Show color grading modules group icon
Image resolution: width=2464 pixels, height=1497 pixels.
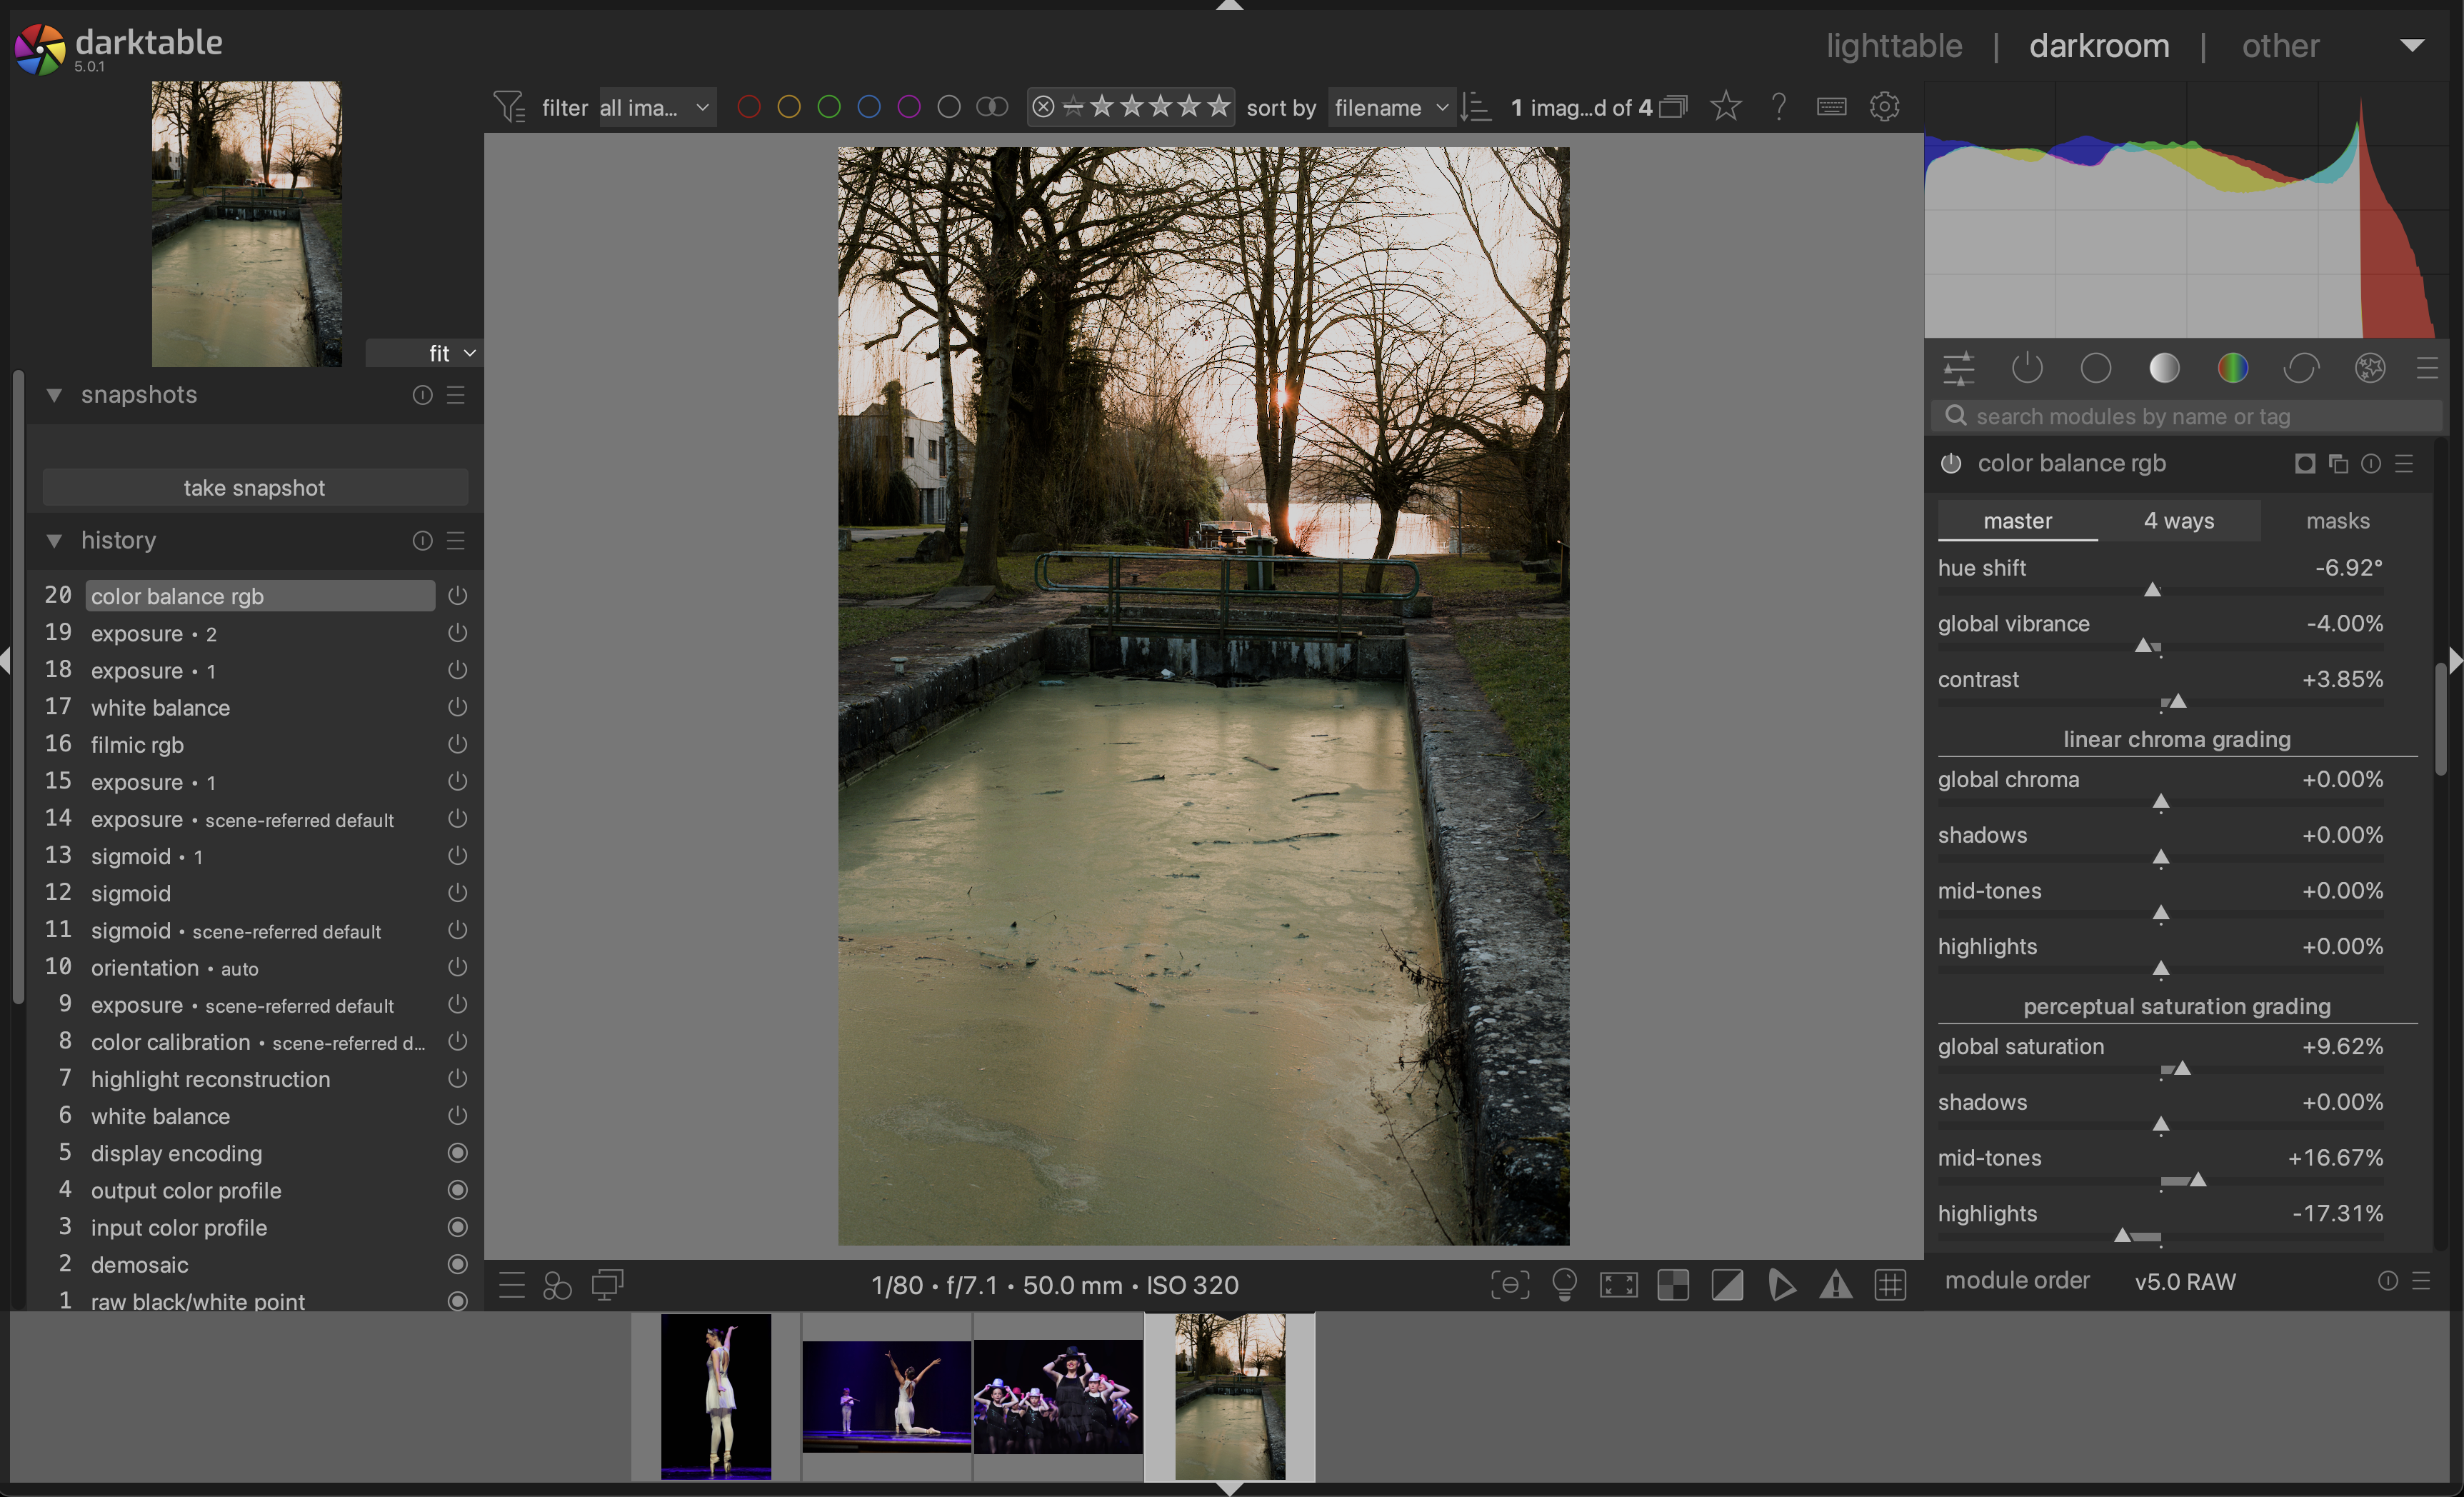click(2233, 368)
